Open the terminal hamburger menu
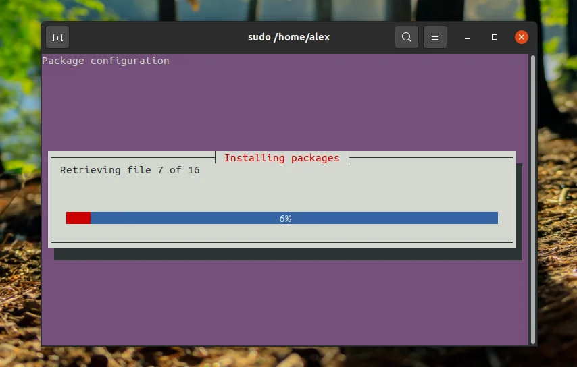This screenshot has height=367, width=577. (x=435, y=37)
